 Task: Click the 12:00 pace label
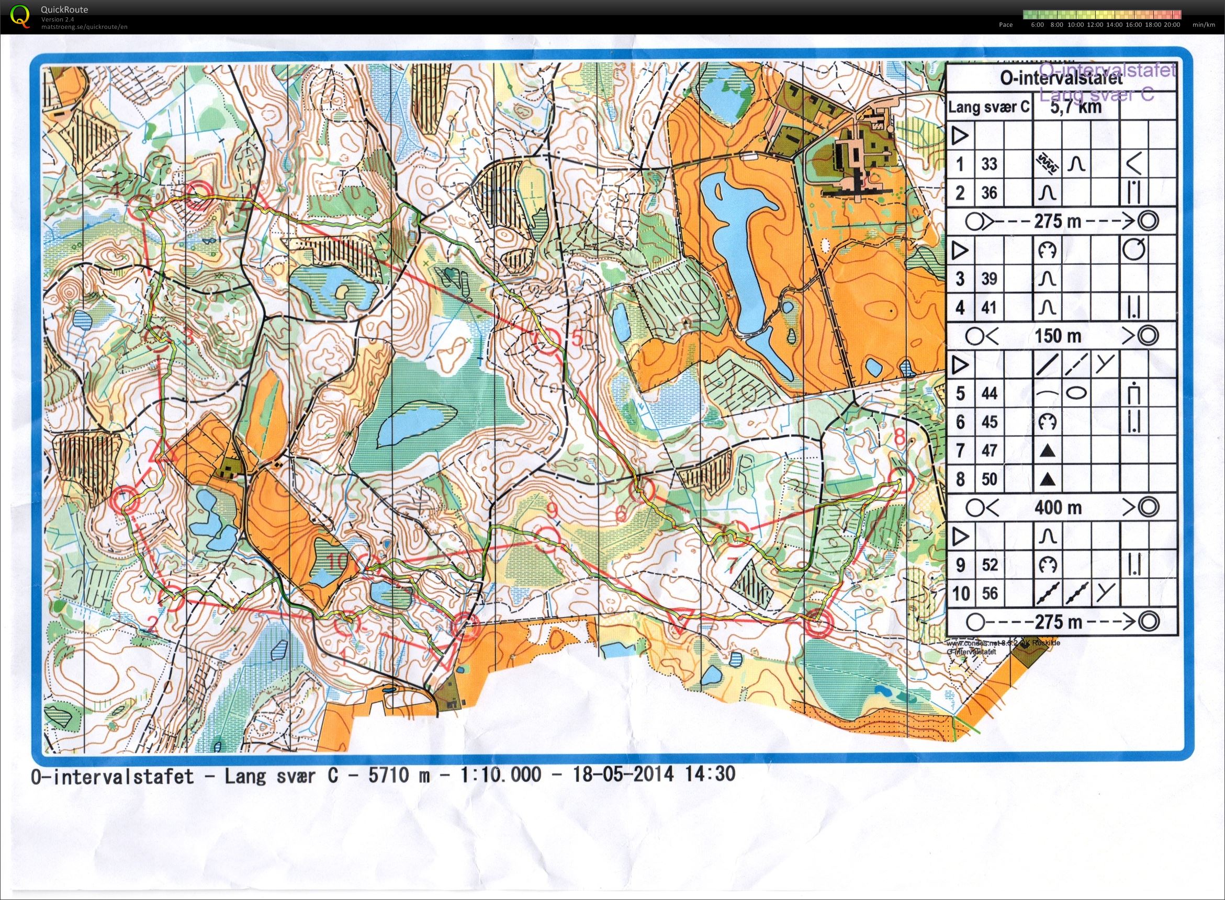[1095, 25]
